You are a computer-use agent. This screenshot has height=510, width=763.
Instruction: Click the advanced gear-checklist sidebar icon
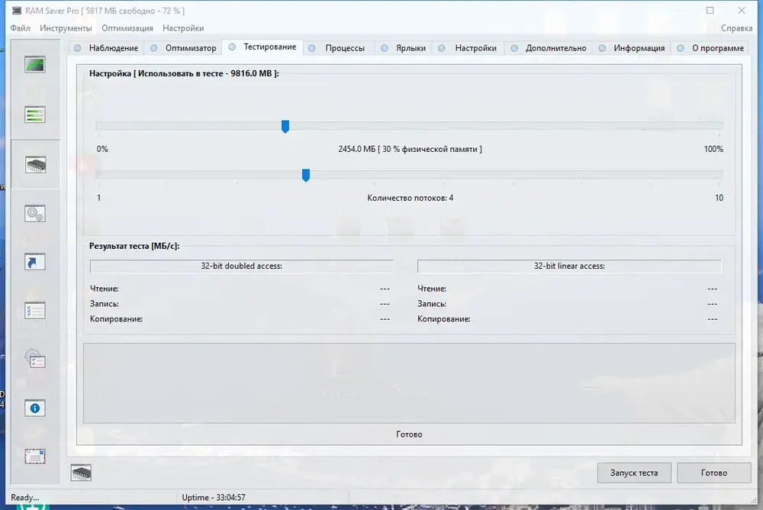point(36,359)
